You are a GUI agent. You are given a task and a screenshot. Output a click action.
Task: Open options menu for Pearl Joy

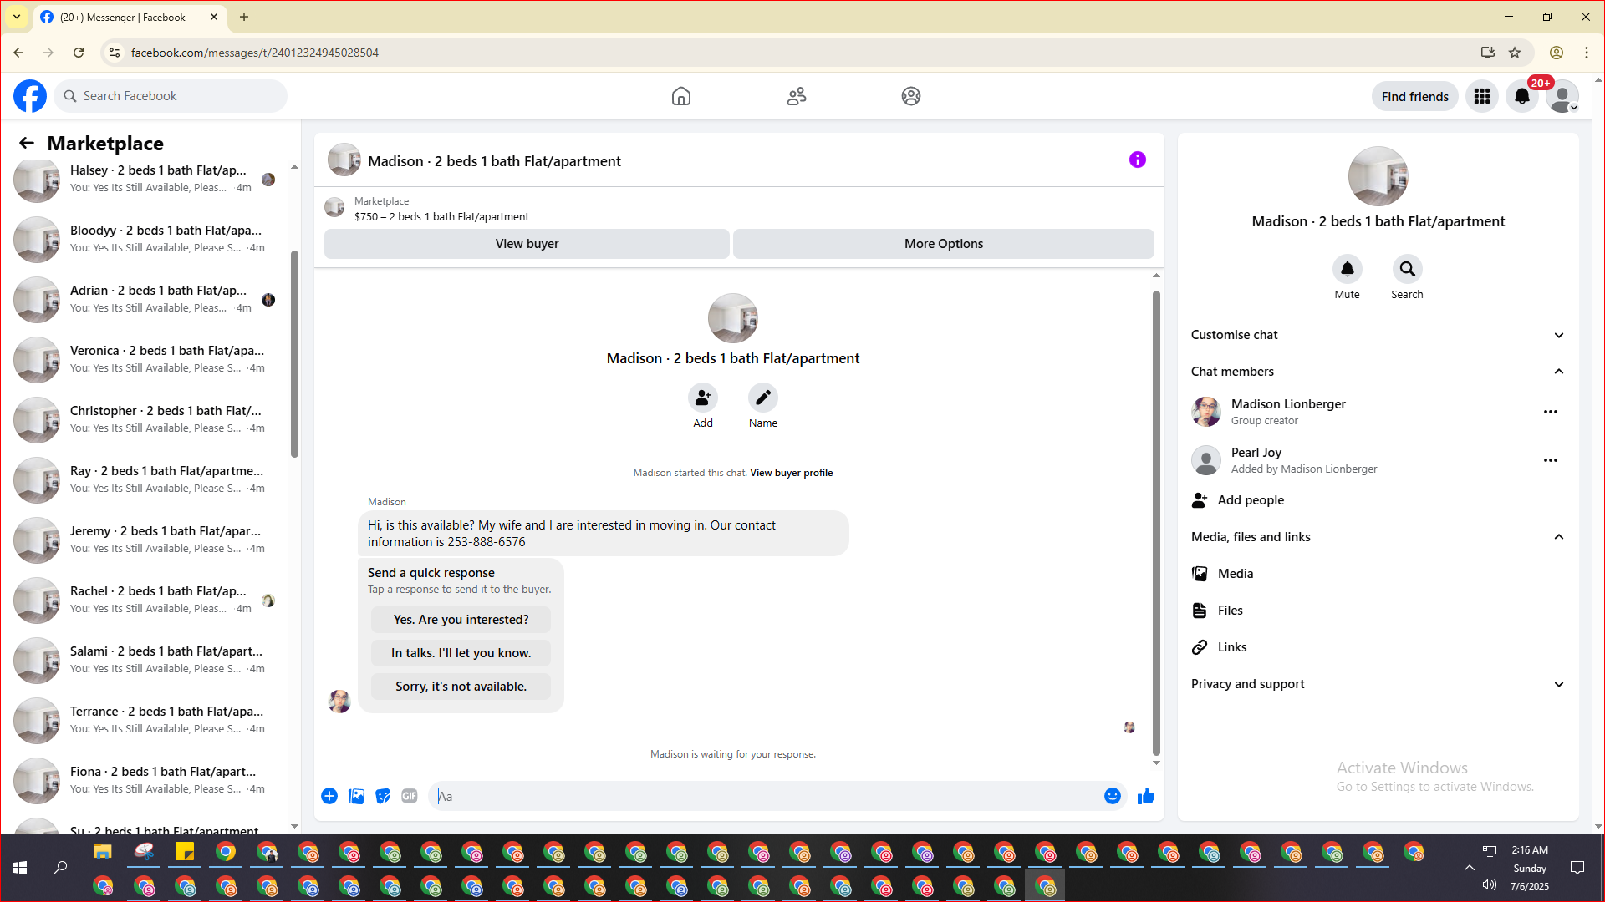[x=1550, y=460]
